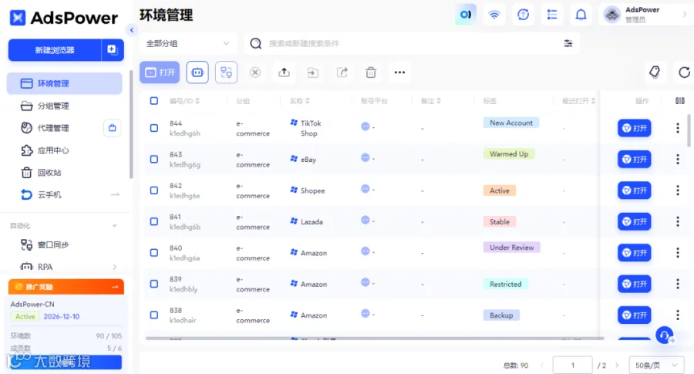Check the box for environment 839
694x374 pixels.
pyautogui.click(x=154, y=284)
